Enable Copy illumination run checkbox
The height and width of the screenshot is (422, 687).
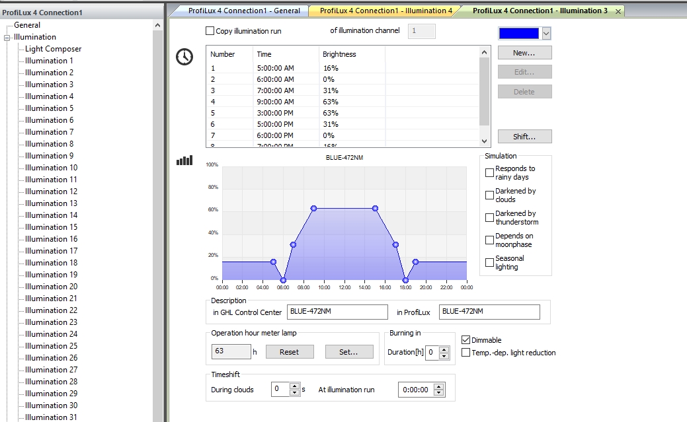coord(210,30)
